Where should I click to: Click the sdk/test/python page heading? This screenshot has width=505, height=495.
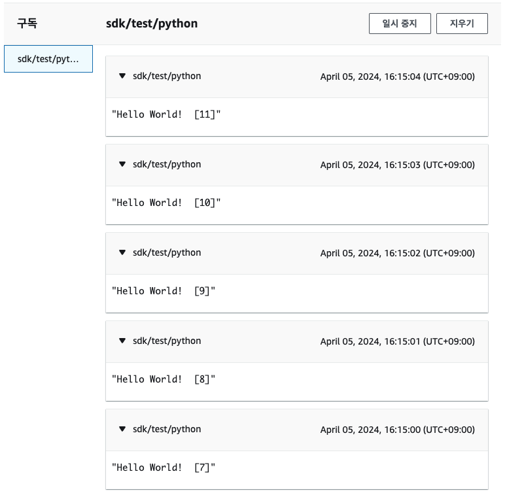point(152,24)
